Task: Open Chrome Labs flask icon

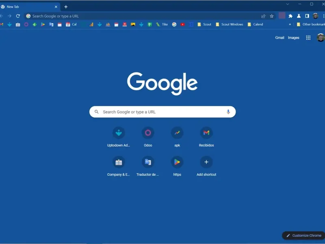Action: tap(299, 16)
